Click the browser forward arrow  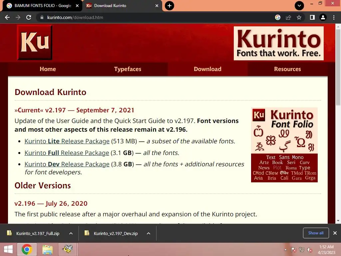click(x=18, y=17)
